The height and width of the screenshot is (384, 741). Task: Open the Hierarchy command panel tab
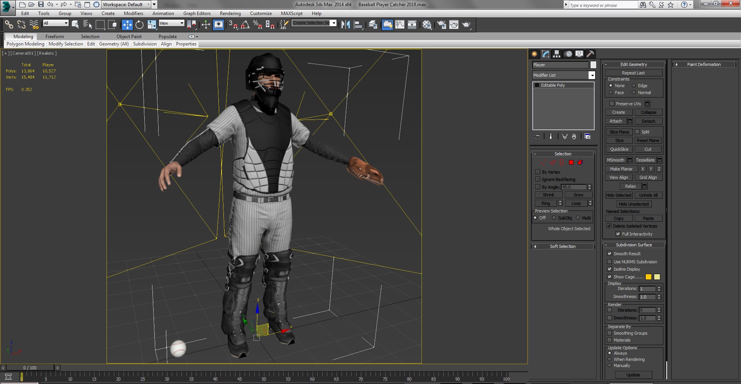[557, 54]
